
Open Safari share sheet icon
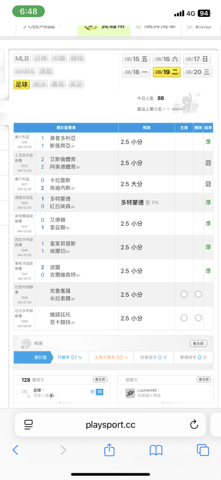pos(109,449)
